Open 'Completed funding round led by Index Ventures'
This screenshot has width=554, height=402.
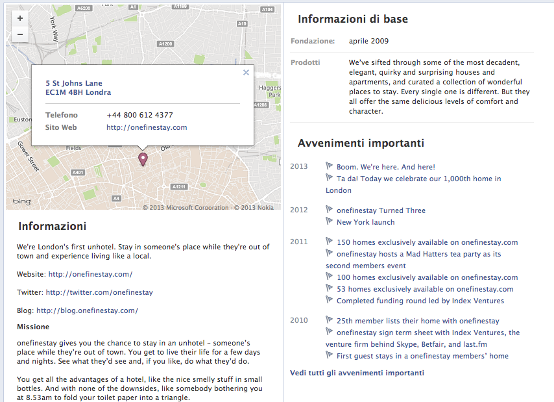click(420, 301)
